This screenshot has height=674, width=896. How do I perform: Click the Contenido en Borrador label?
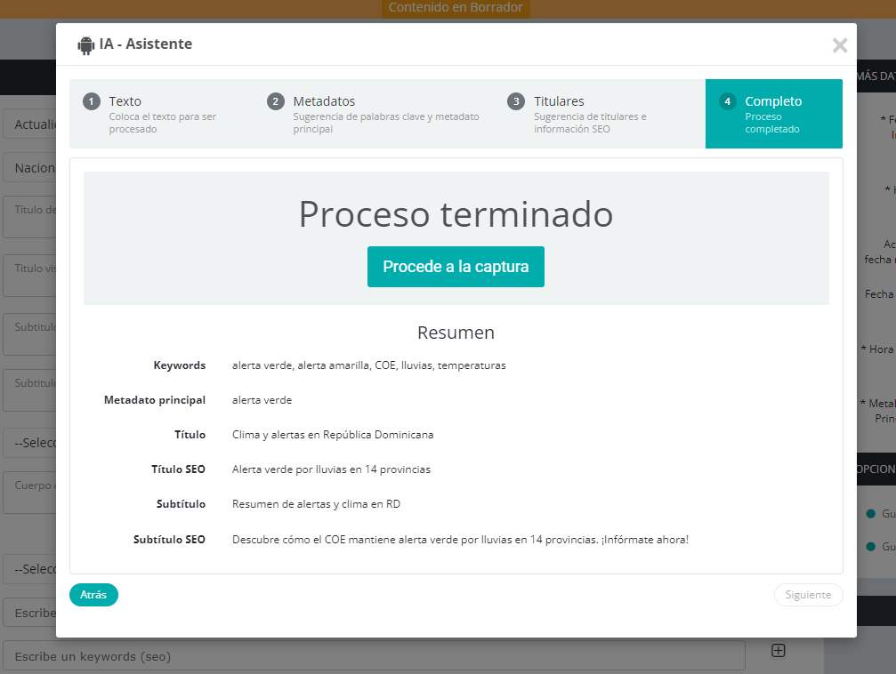point(456,8)
